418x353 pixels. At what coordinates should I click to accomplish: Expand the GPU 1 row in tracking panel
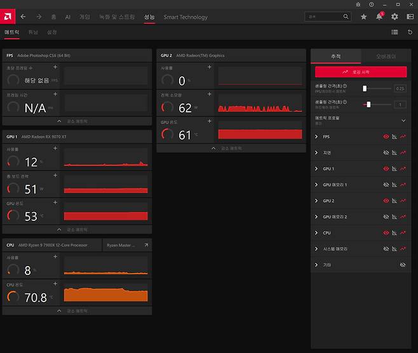[x=317, y=169]
